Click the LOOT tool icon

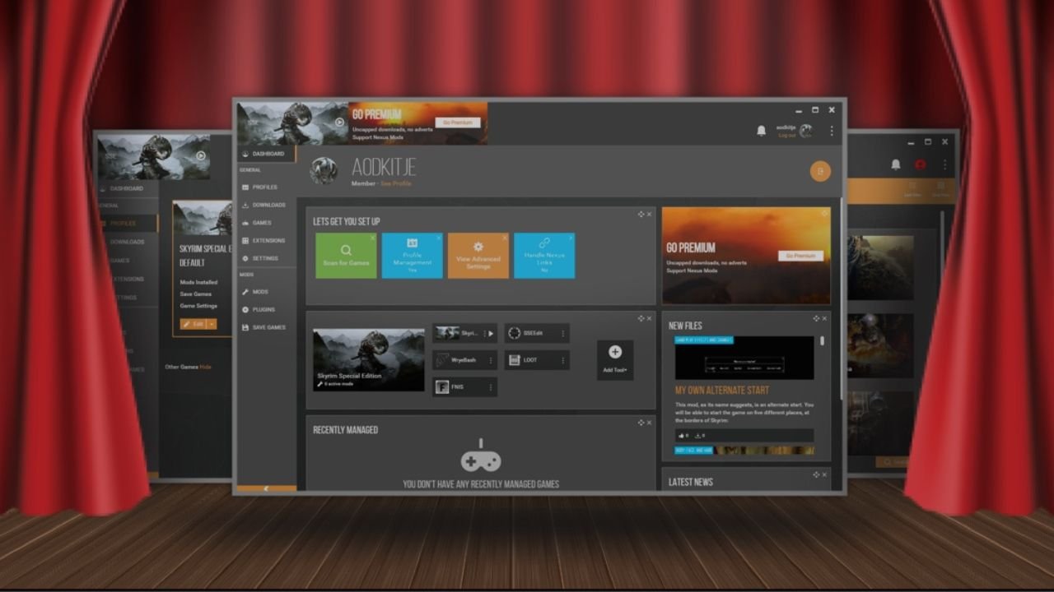[x=514, y=360]
